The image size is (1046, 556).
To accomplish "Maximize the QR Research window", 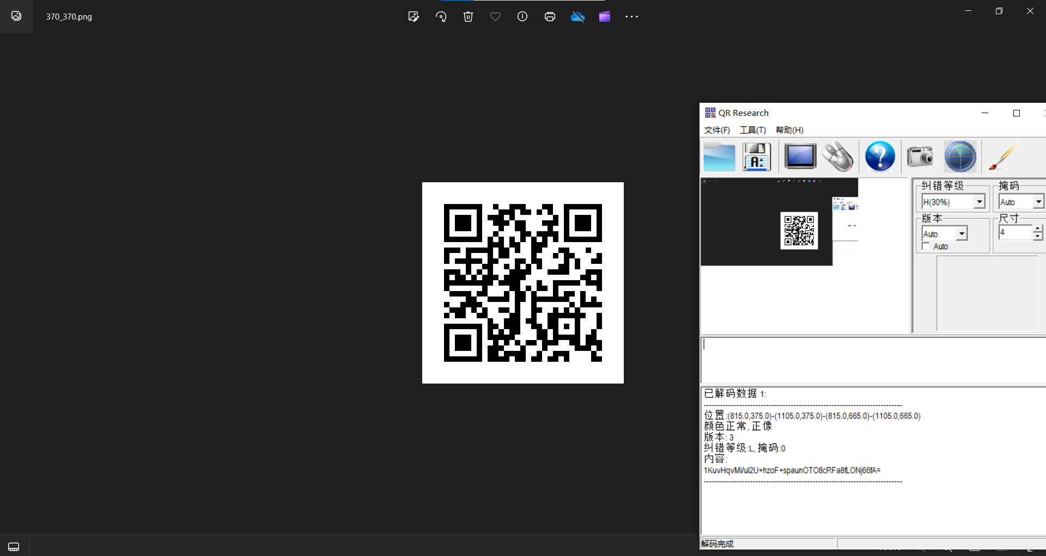I will (1016, 113).
